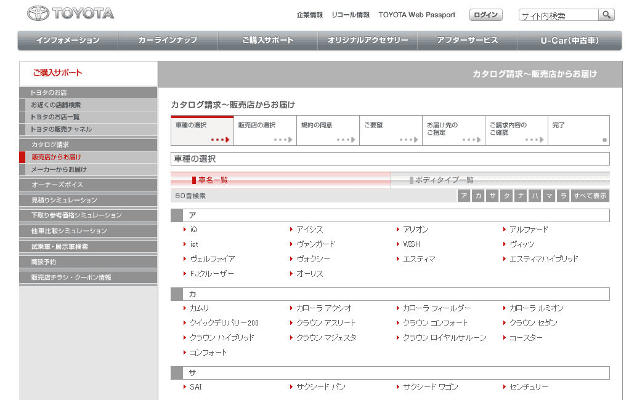Image resolution: width=637 pixels, height=400 pixels.
Task: Open the カーラインナップ navigation menu
Action: [x=168, y=41]
